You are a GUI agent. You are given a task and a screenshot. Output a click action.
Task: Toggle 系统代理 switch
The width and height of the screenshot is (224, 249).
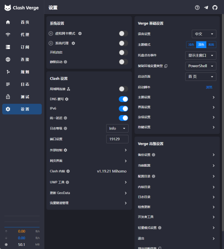(x=124, y=43)
